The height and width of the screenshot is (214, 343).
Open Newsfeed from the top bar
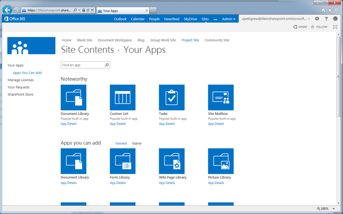click(171, 19)
